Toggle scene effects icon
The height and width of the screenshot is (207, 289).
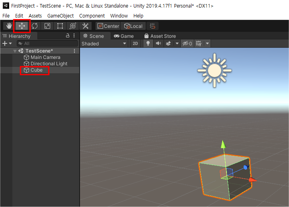(168, 44)
